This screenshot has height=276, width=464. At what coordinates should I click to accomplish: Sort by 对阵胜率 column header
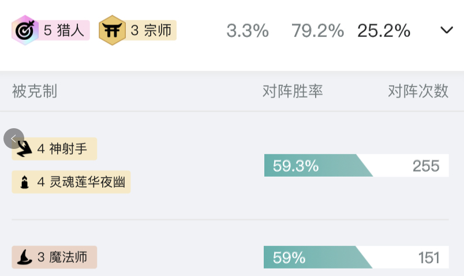293,91
